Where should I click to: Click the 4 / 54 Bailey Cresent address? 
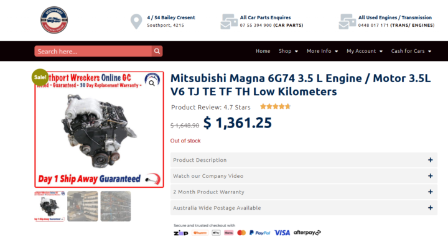[171, 17]
